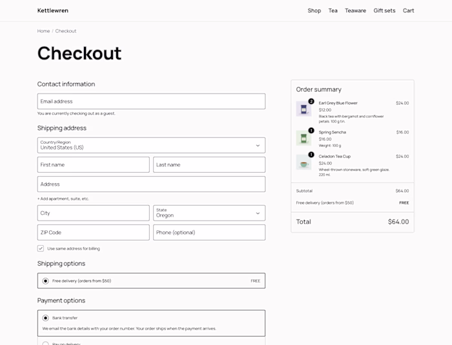Click the Celadon Tea Cup item name
The width and height of the screenshot is (452, 345).
click(x=334, y=156)
